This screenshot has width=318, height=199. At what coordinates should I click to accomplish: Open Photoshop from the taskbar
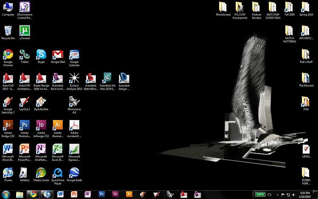[102, 194]
